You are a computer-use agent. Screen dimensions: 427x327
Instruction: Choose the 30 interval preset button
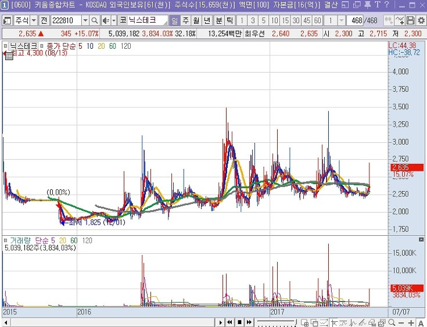[x=296, y=20]
